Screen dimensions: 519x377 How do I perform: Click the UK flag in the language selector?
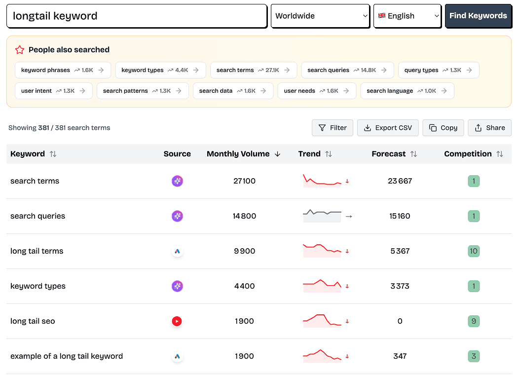[x=381, y=15]
